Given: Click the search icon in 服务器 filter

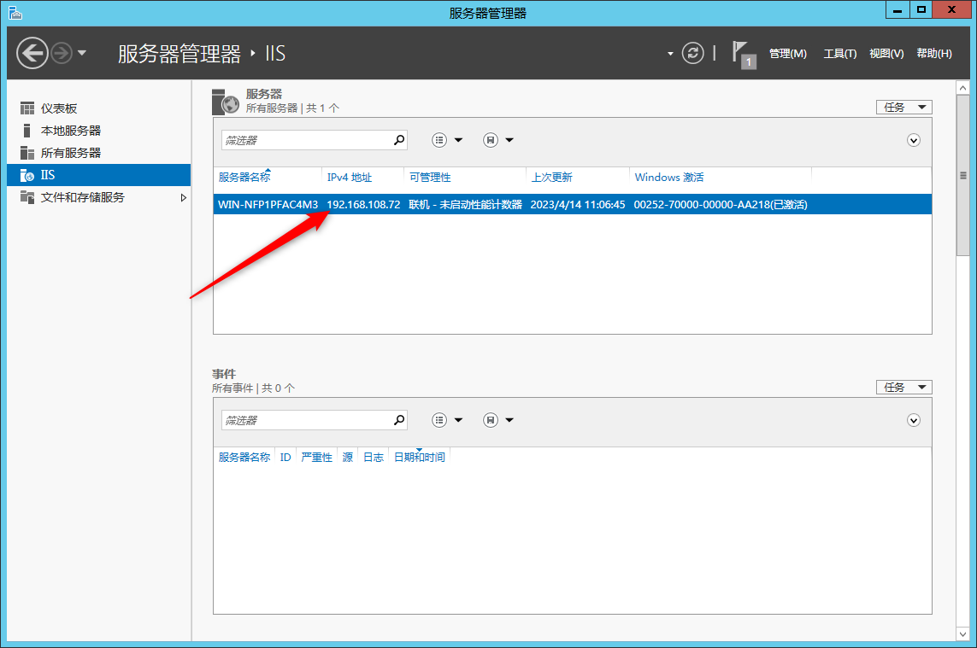Looking at the screenshot, I should [399, 140].
